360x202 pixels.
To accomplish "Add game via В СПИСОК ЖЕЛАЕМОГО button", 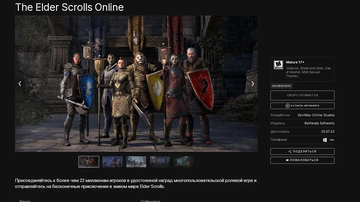I will pyautogui.click(x=302, y=106).
